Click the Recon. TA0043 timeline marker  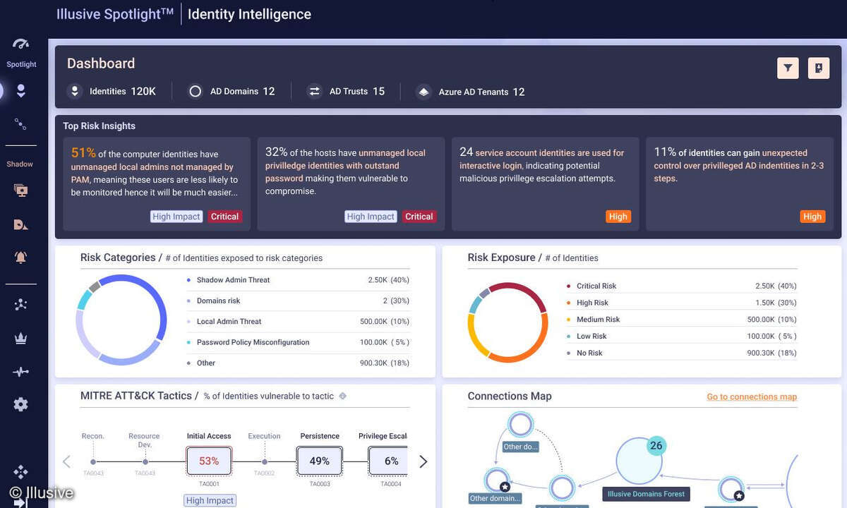pyautogui.click(x=93, y=462)
